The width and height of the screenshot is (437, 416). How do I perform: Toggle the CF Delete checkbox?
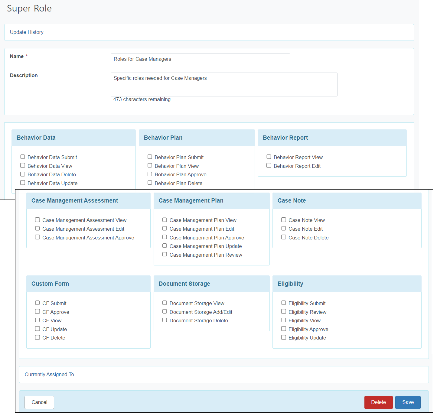38,337
